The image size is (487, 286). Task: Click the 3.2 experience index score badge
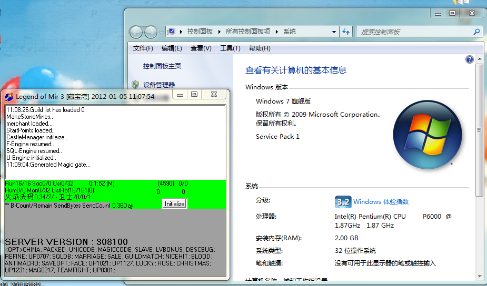tap(343, 202)
